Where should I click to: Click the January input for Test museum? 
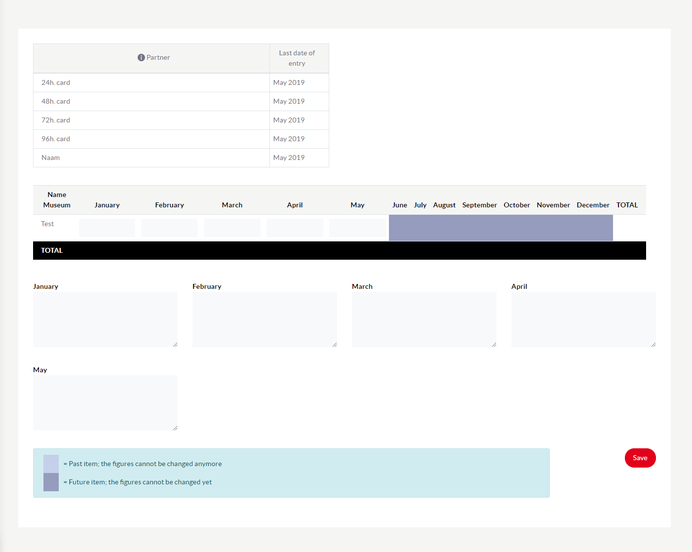(107, 228)
